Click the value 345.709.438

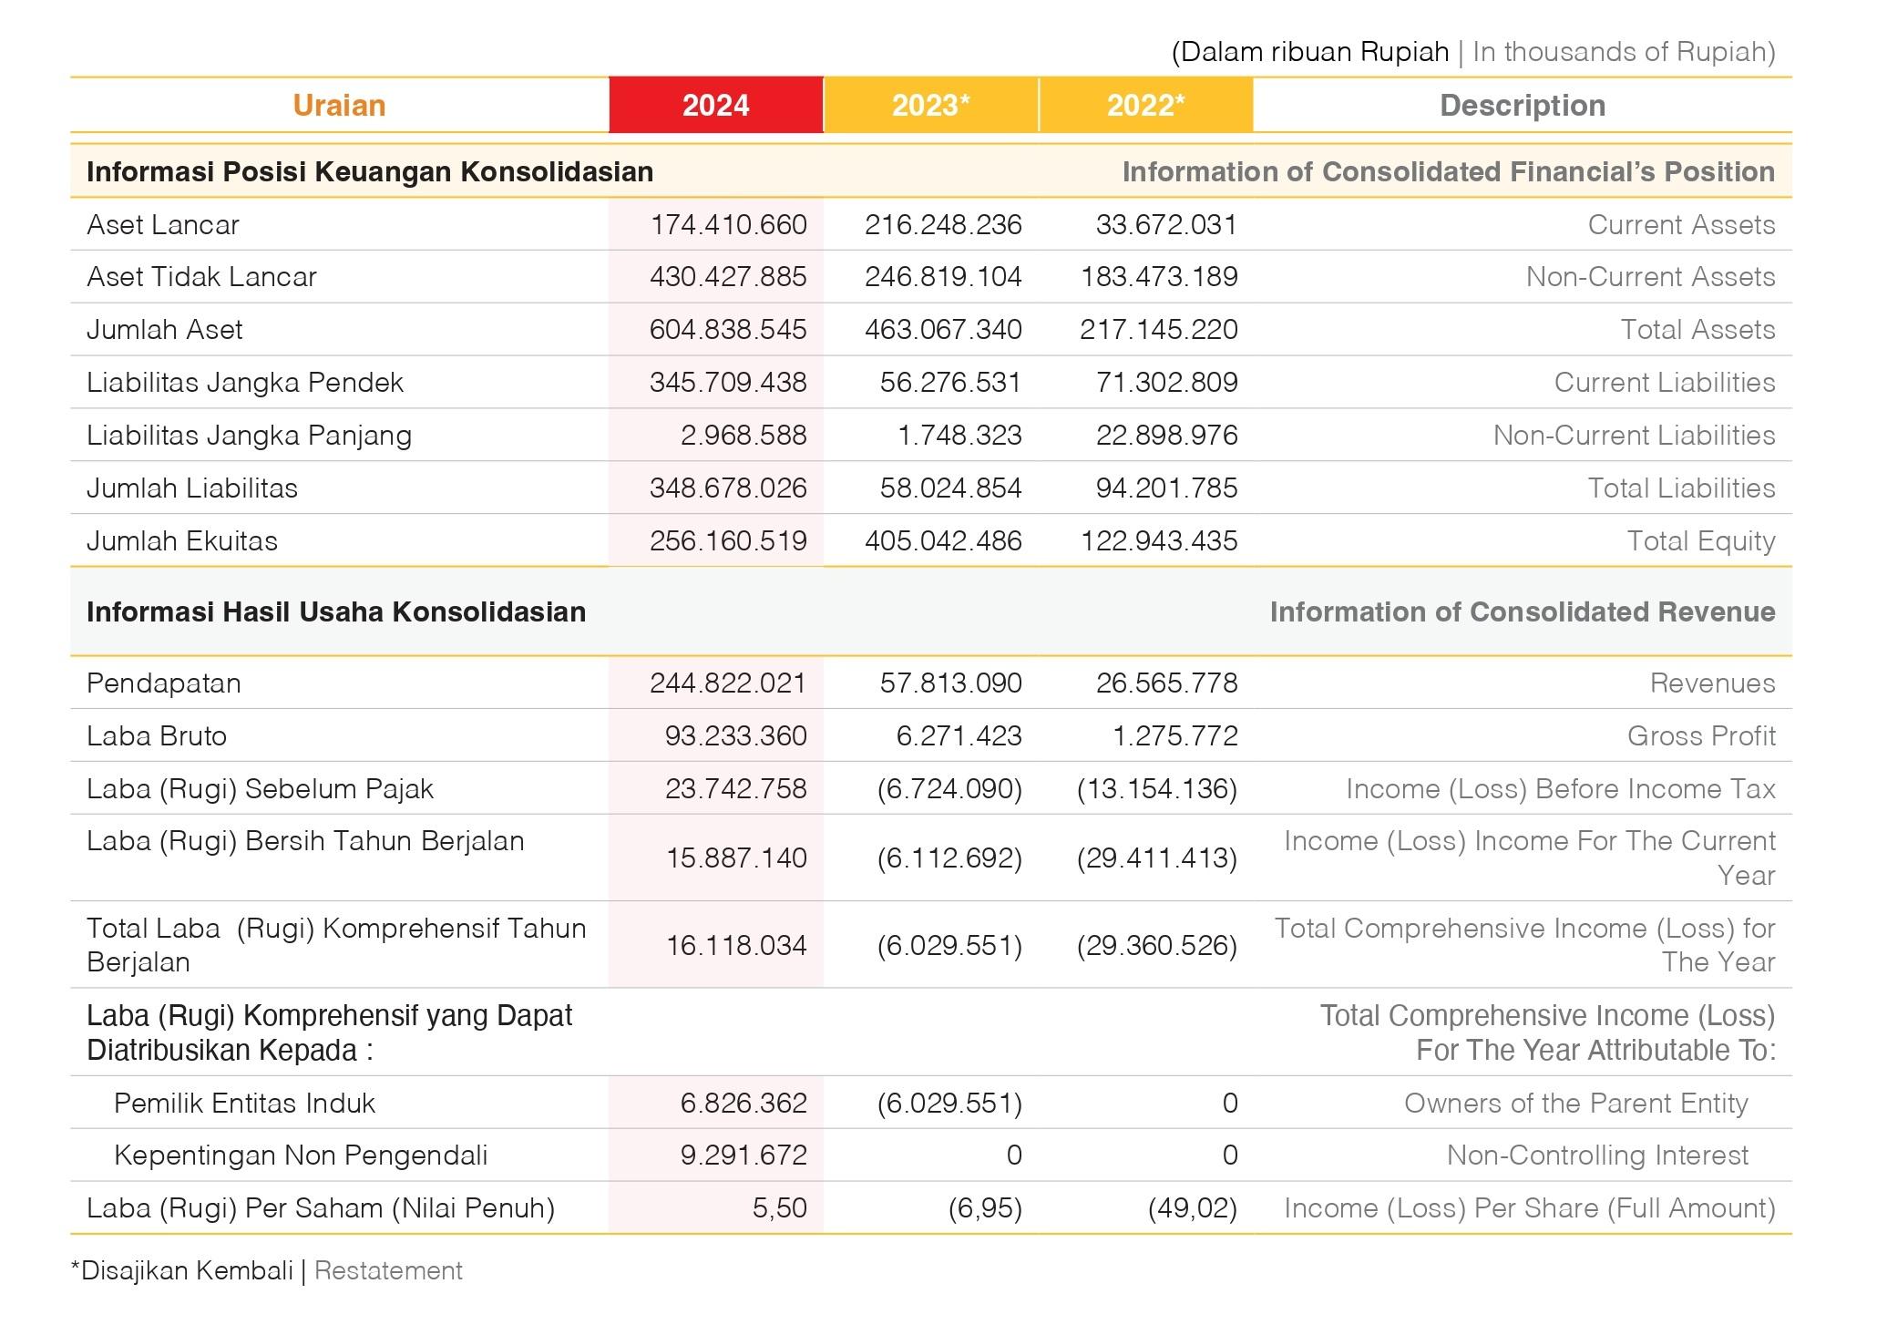pyautogui.click(x=728, y=383)
